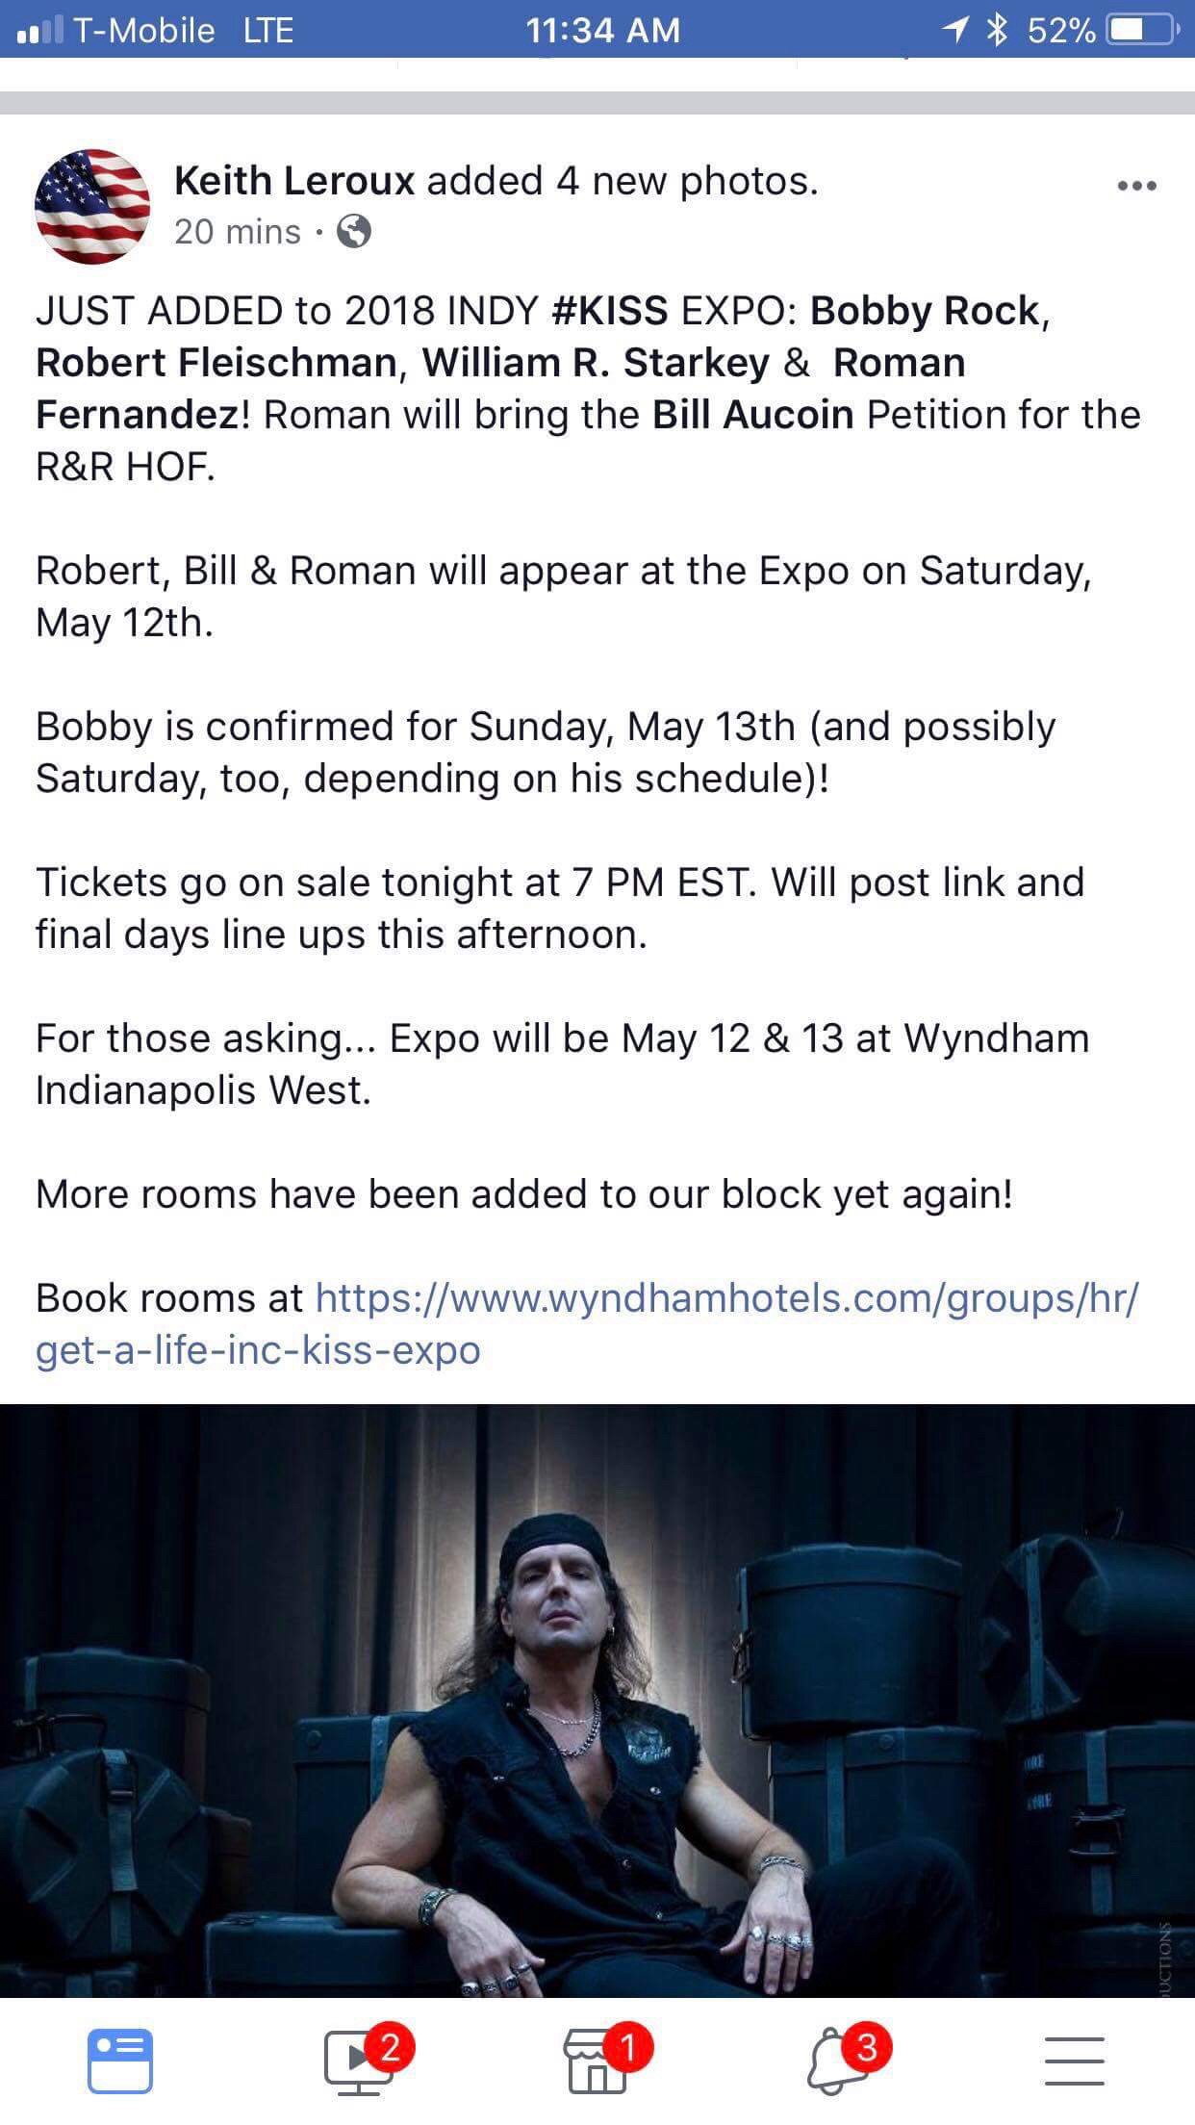Viewport: 1195px width, 2125px height.
Task: Open the Marketplace tab
Action: click(597, 2061)
